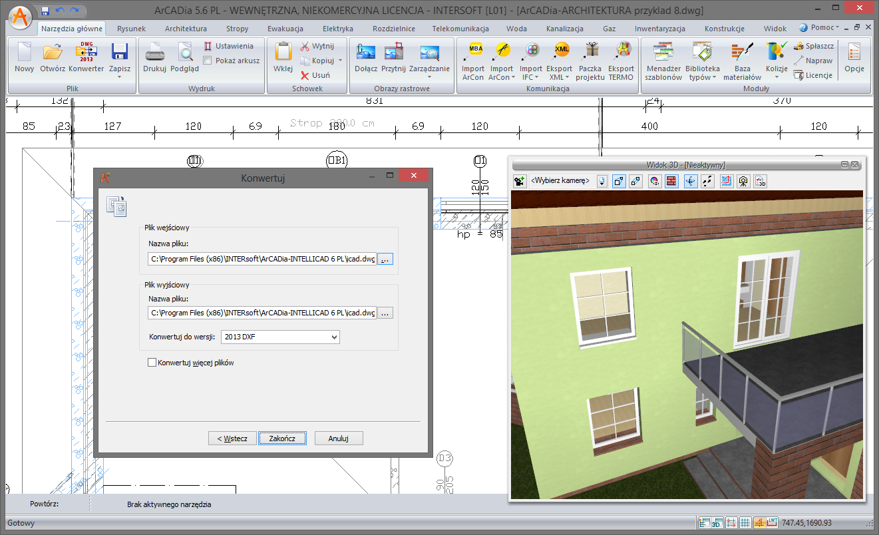Cancel conversion with Anuluj
This screenshot has width=879, height=535.
tap(339, 439)
